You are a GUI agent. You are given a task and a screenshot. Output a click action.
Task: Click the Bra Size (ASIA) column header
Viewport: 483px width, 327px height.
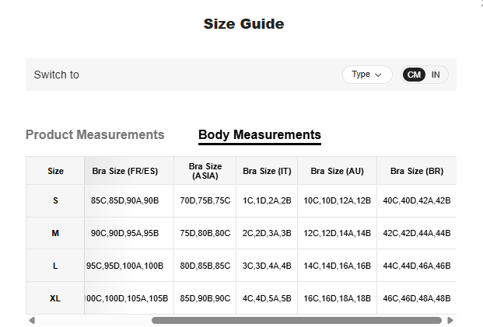coord(205,171)
